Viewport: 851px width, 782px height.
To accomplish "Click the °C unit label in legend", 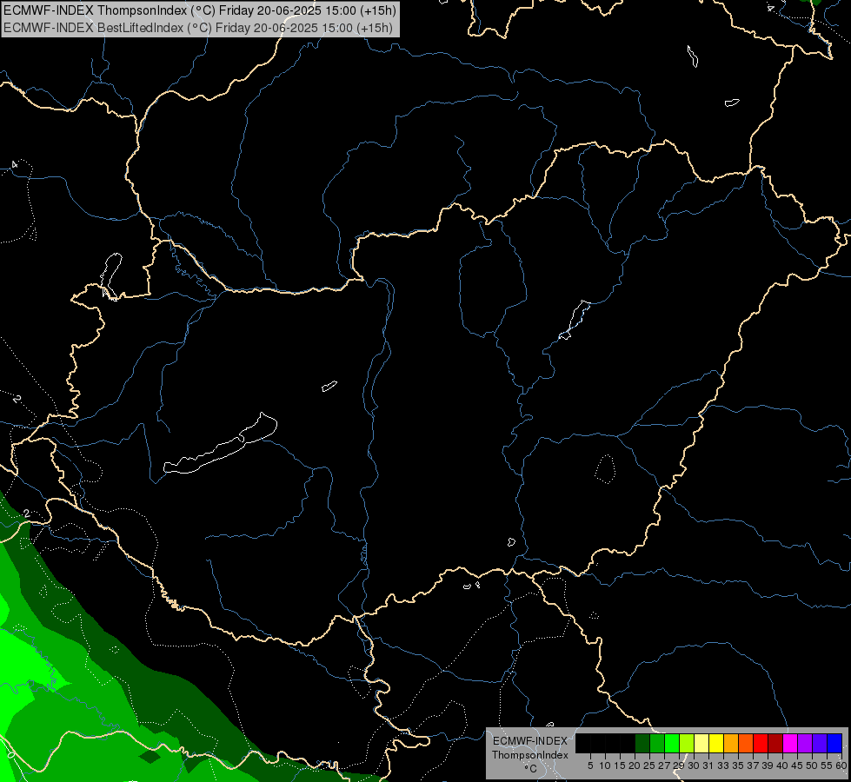I will click(530, 769).
